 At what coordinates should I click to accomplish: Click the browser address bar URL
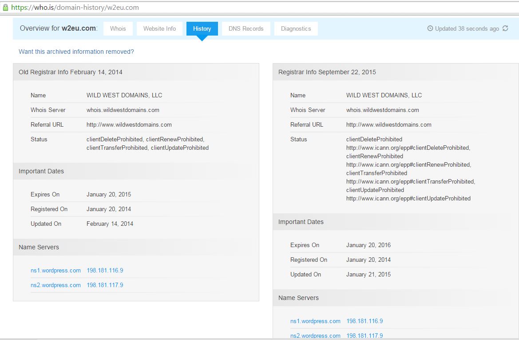[75, 7]
